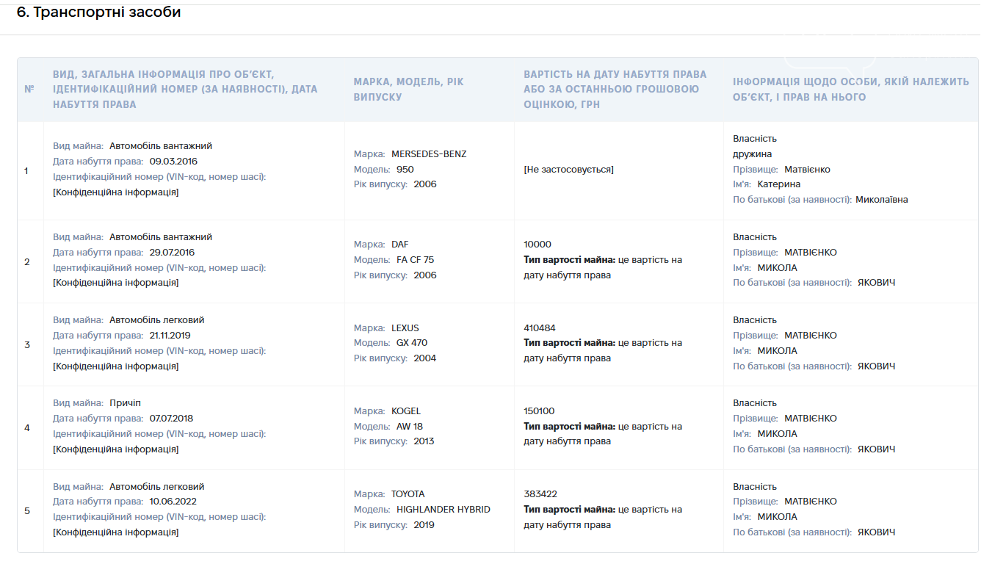The image size is (981, 564).
Task: Select model value "950"
Action: point(405,169)
